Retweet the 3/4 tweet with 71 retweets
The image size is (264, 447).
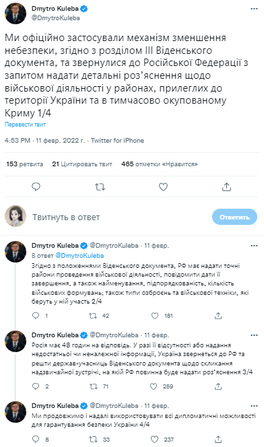93,386
